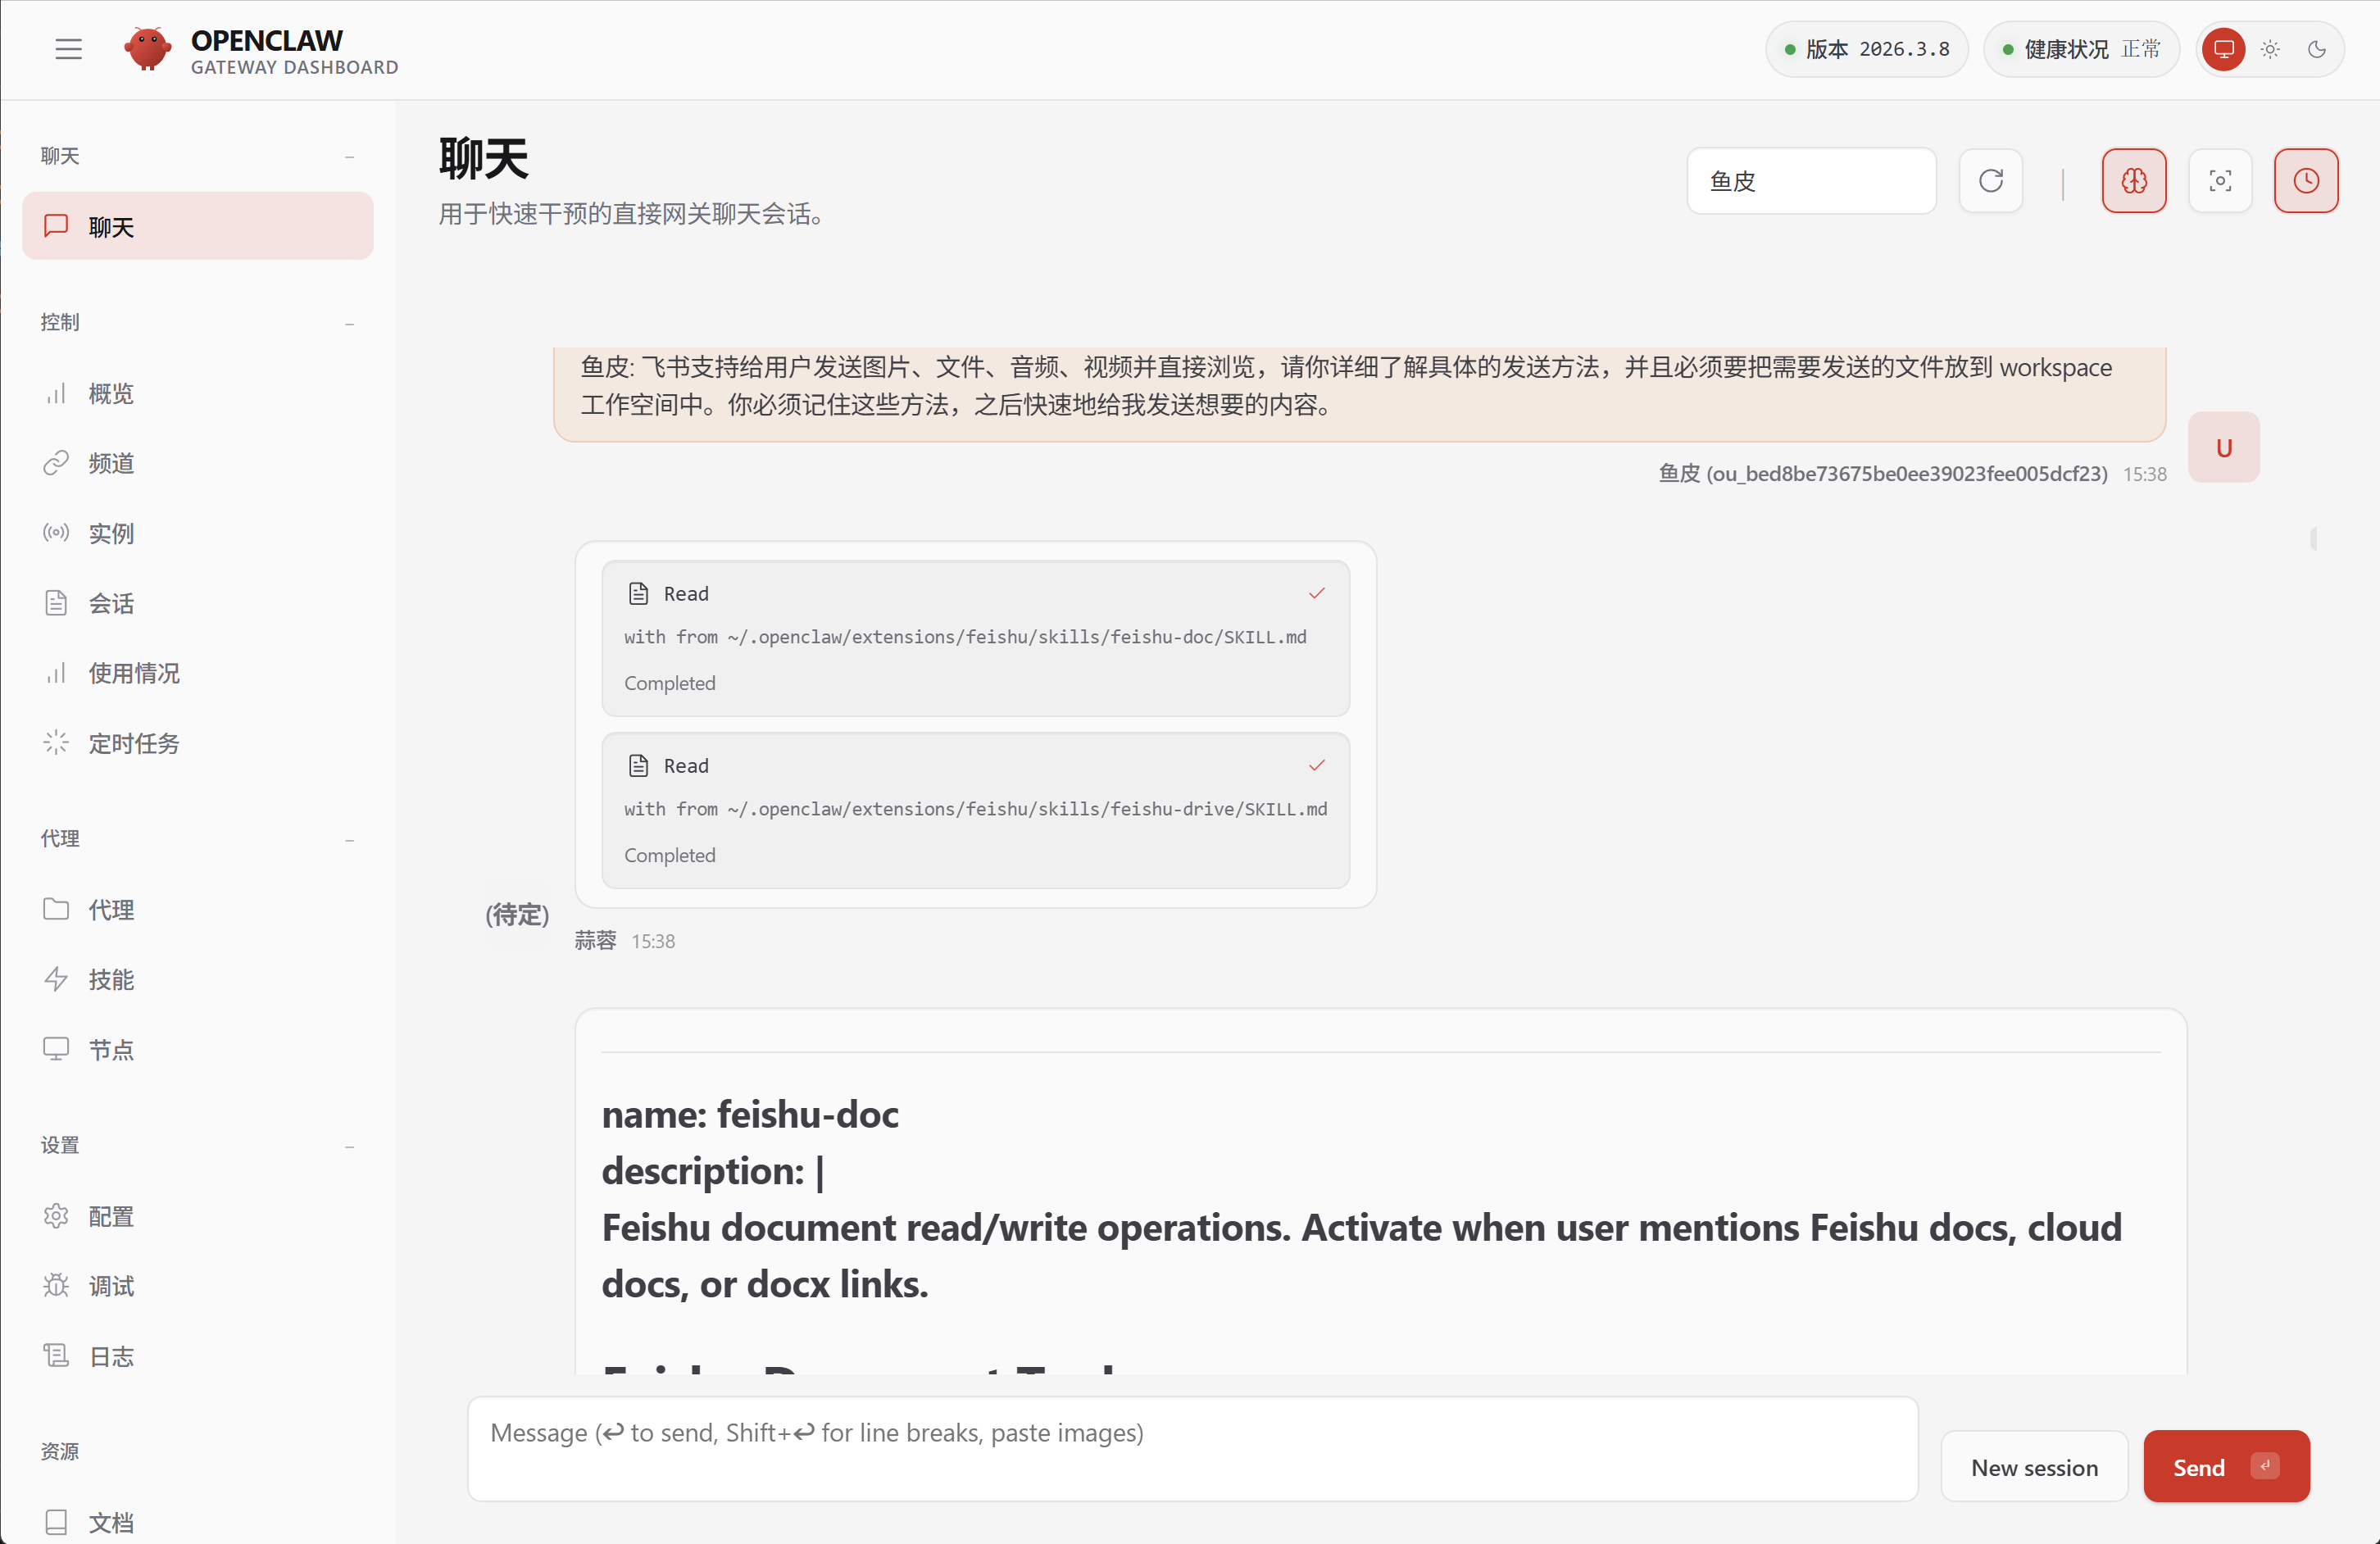2380x1544 pixels.
Task: Select light theme sun icon
Action: [x=2270, y=49]
